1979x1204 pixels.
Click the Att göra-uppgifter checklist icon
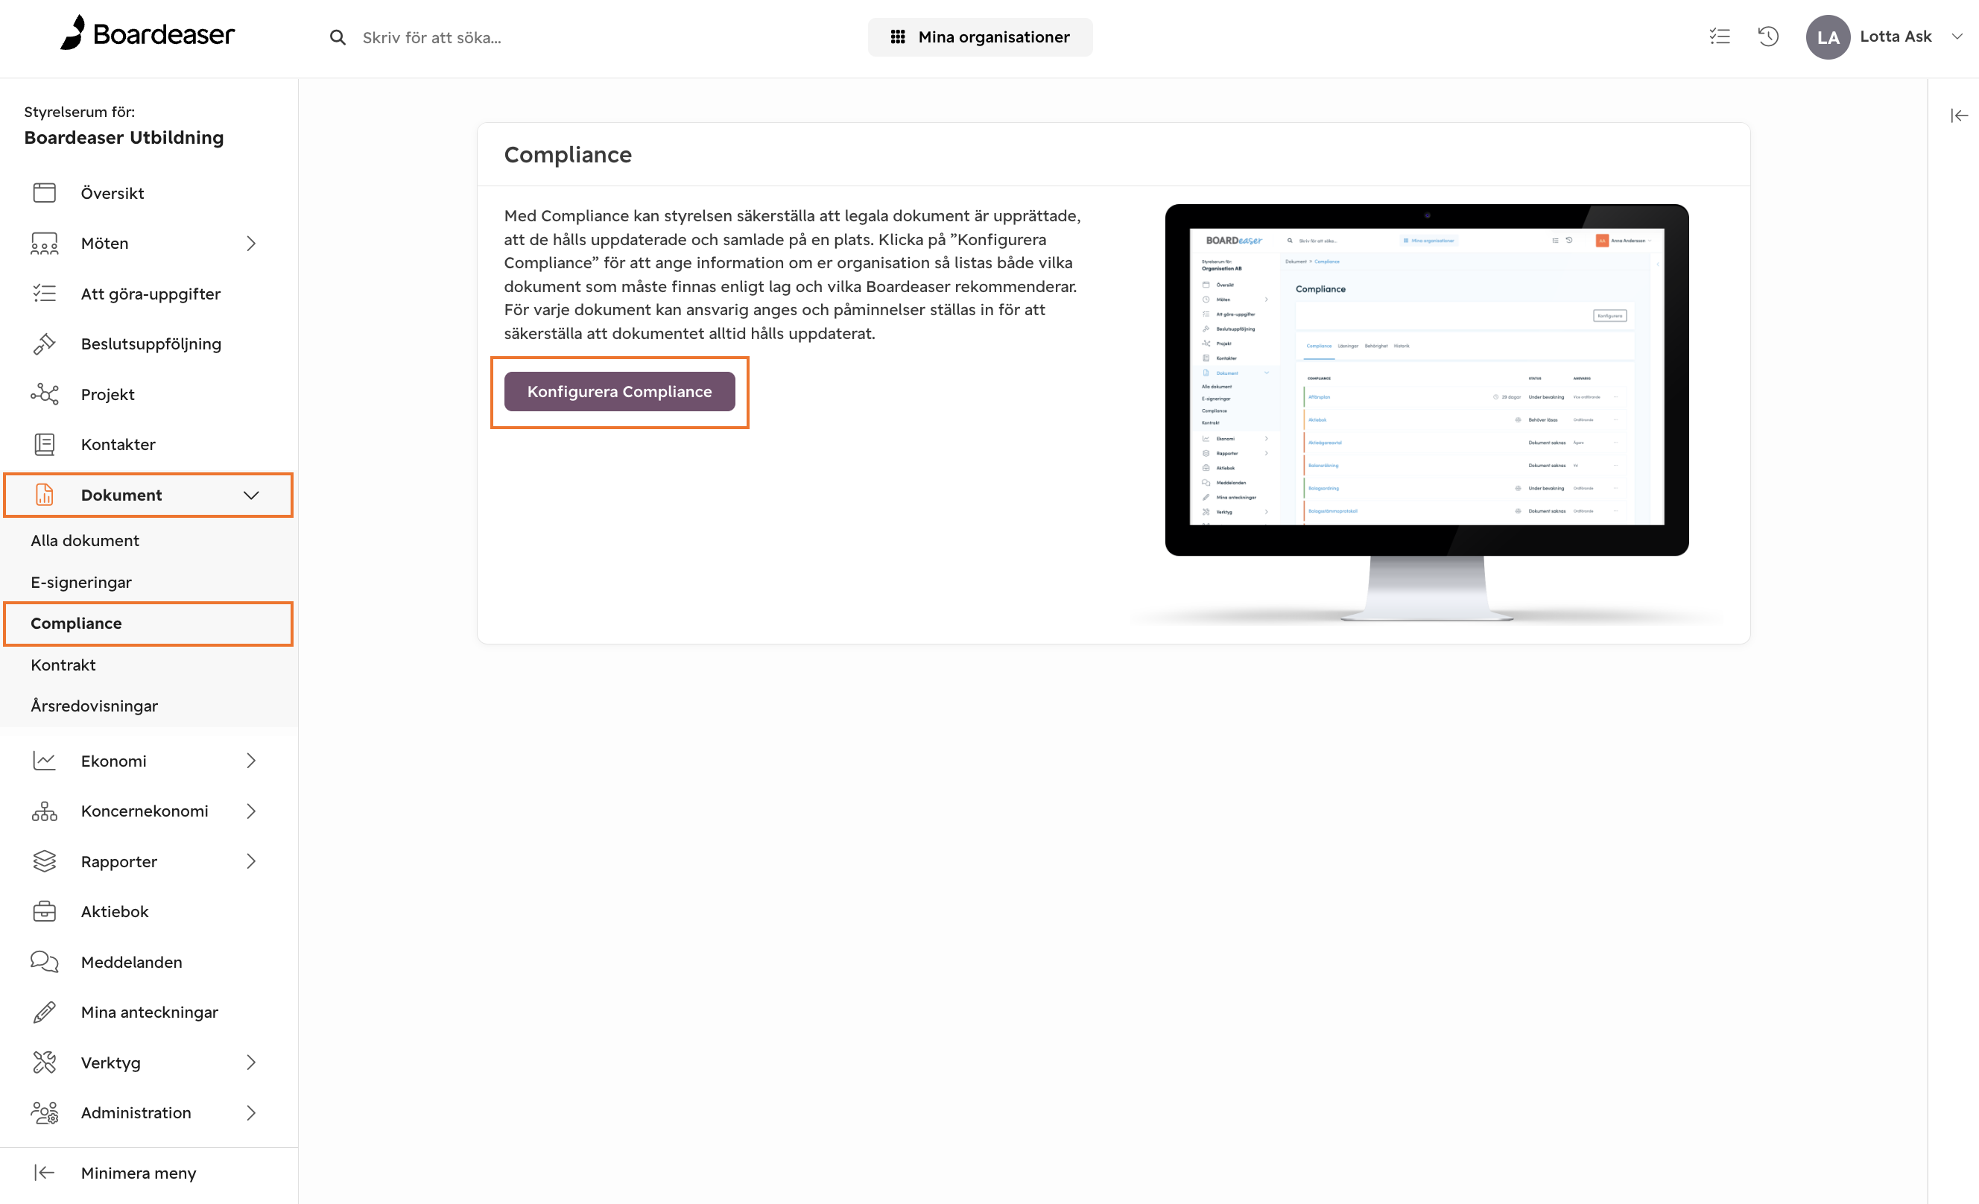pos(44,294)
